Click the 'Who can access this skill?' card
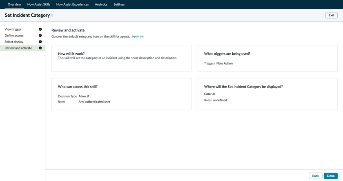 click(x=121, y=94)
